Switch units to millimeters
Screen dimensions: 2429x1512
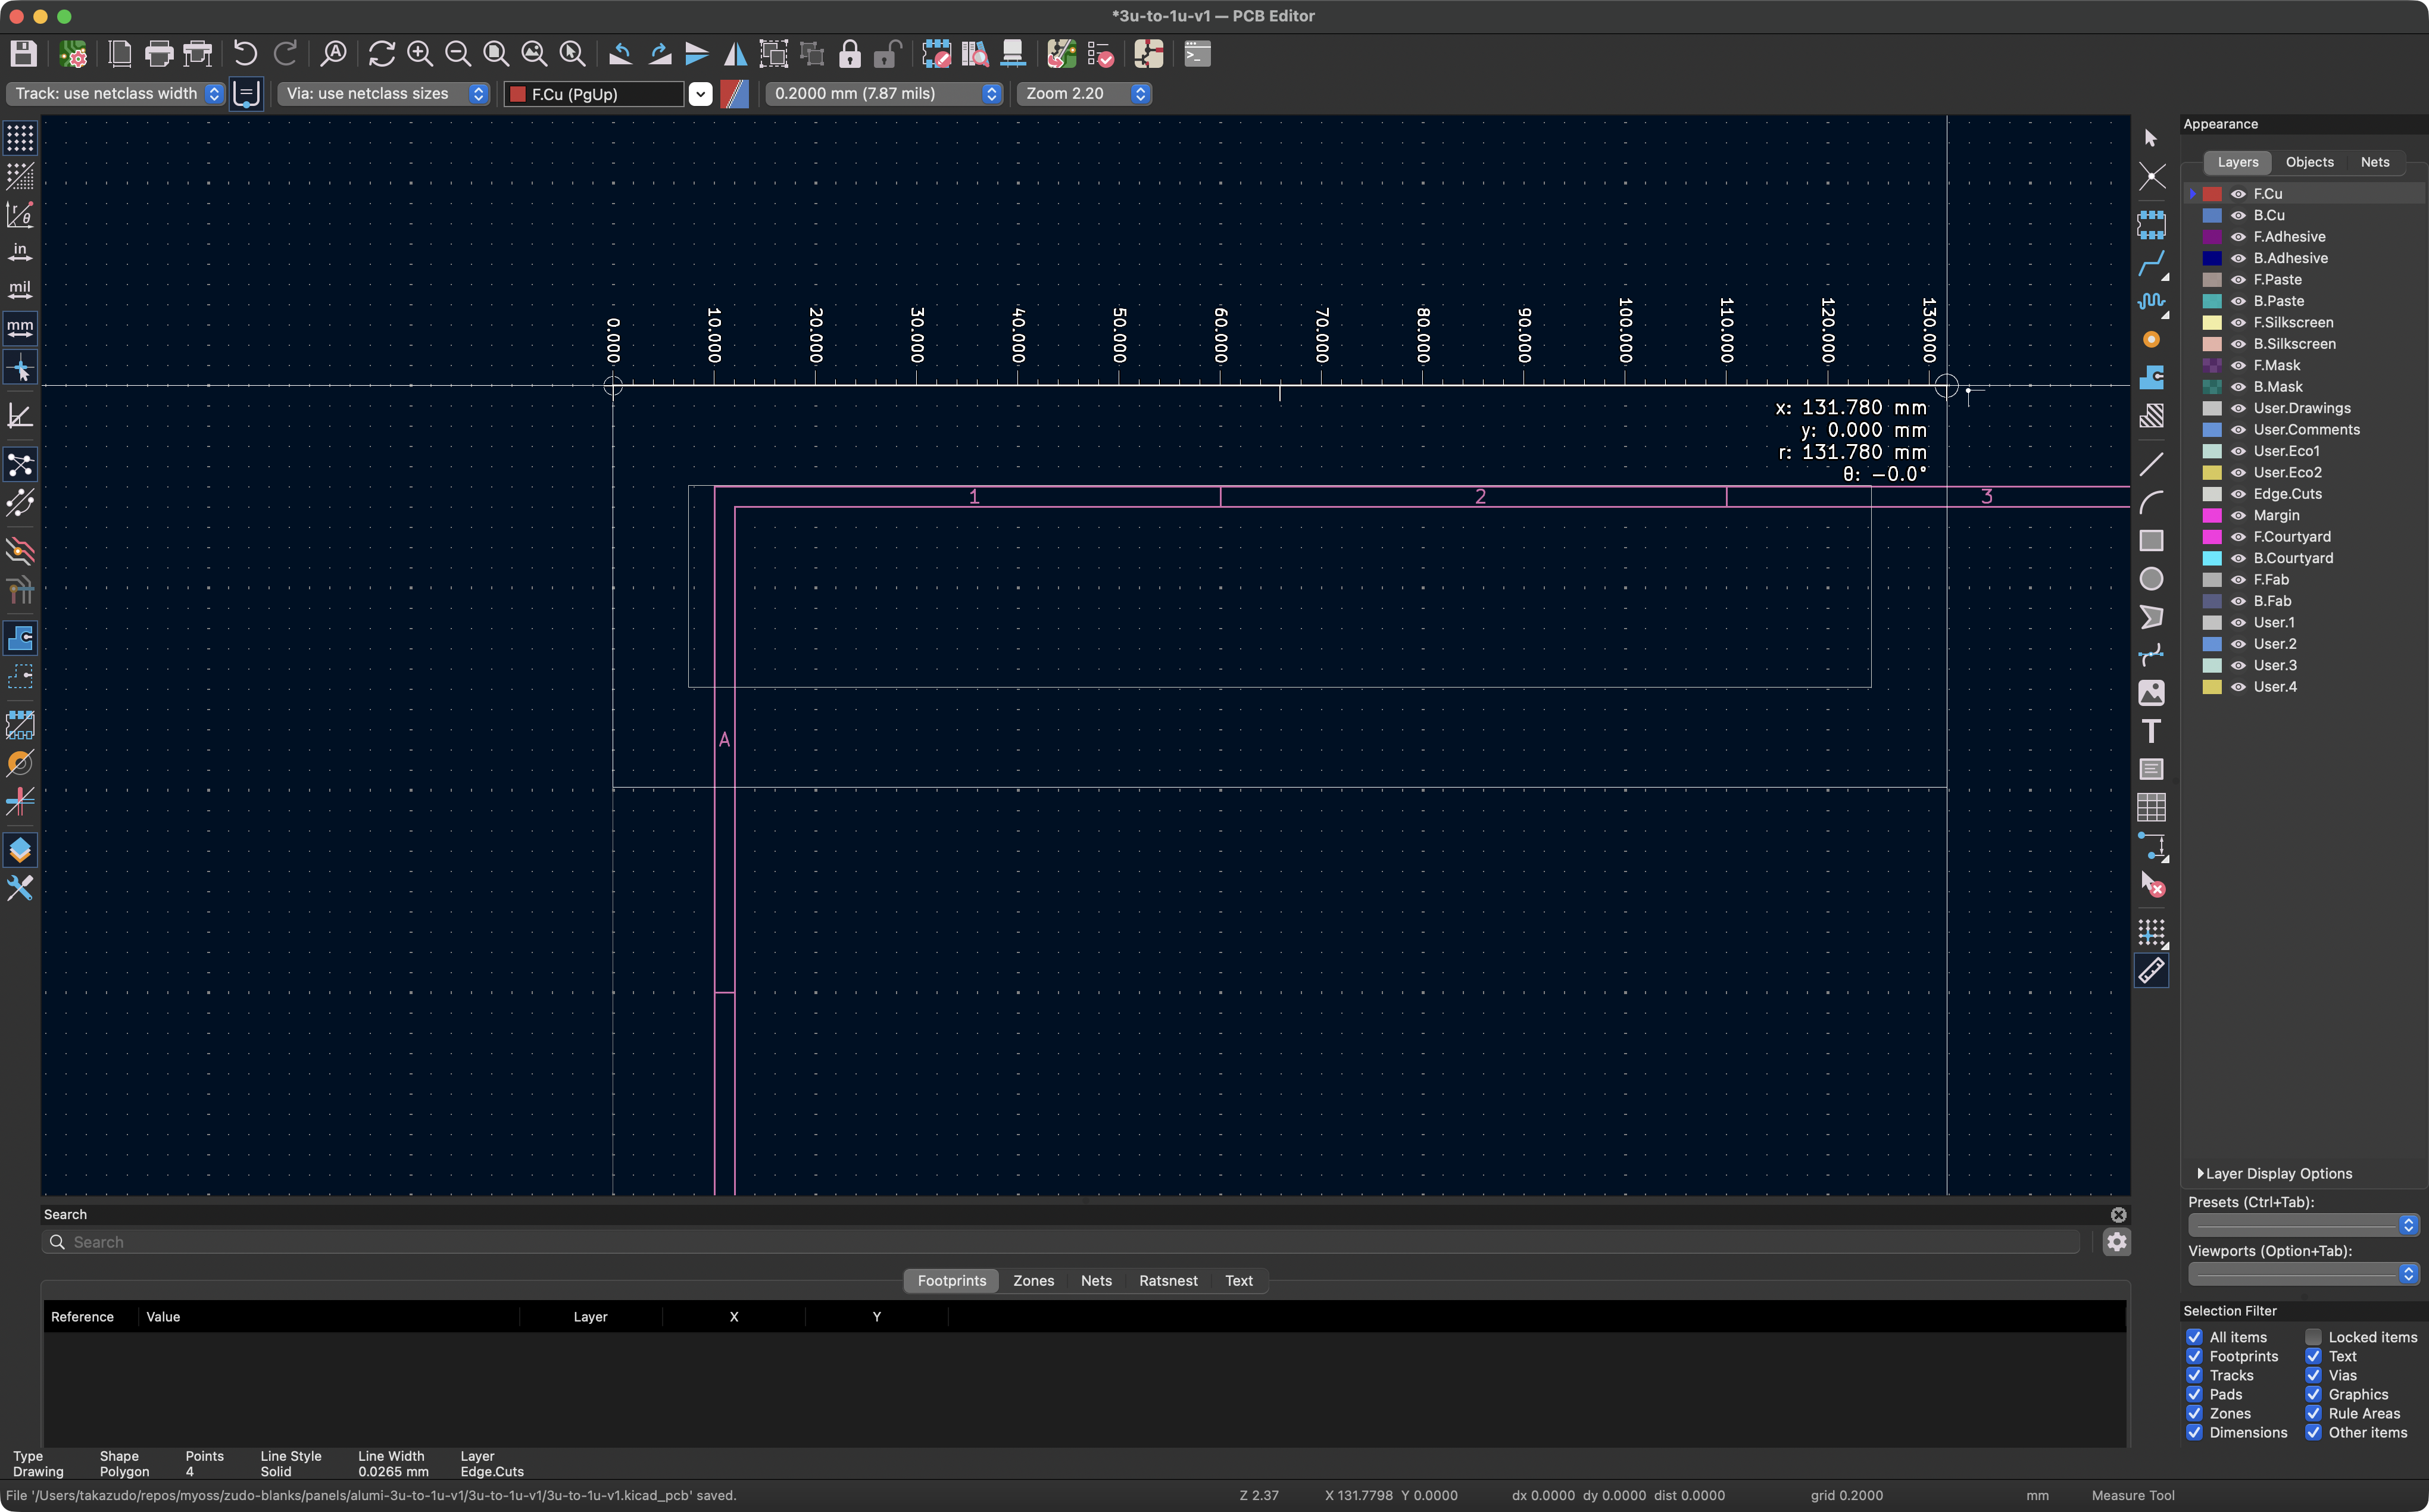point(20,327)
